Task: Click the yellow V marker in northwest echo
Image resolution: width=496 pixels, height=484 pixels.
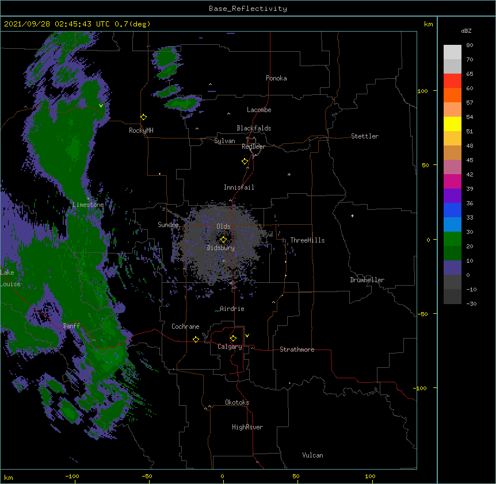Action: click(101, 106)
